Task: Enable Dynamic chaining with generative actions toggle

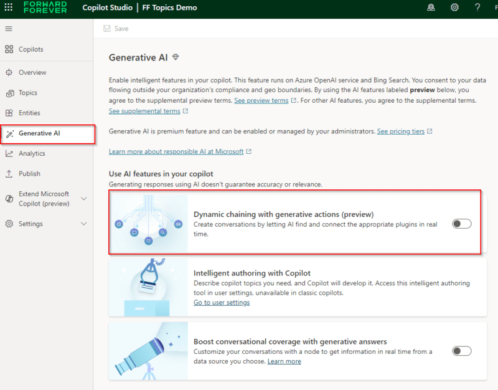Action: [461, 224]
